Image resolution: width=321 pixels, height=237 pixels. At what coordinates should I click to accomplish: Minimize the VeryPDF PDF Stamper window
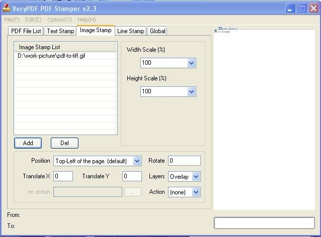coord(290,9)
